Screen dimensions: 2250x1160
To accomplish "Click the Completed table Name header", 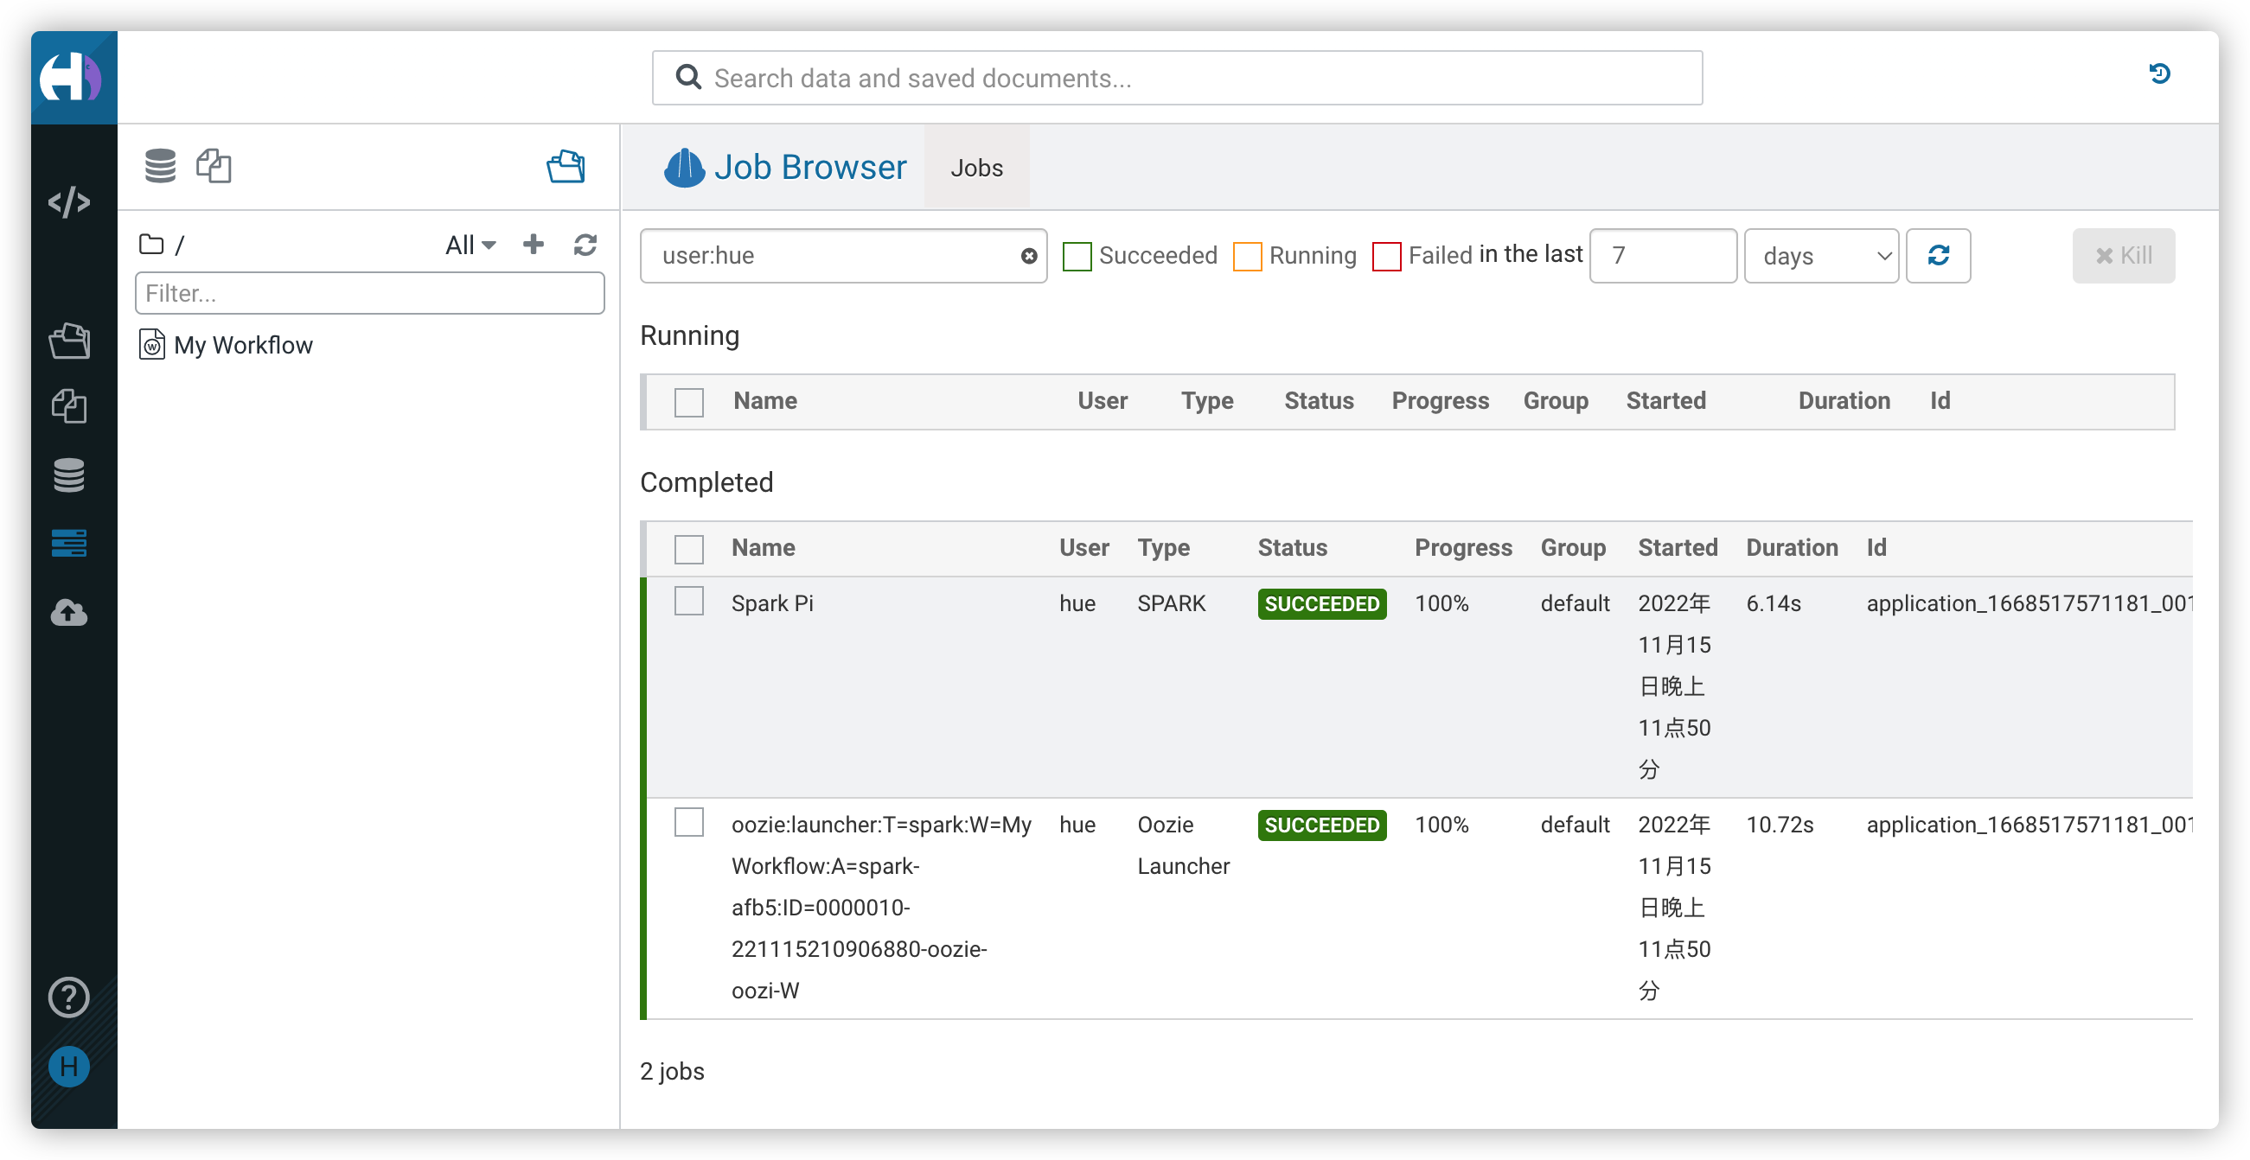I will click(764, 548).
